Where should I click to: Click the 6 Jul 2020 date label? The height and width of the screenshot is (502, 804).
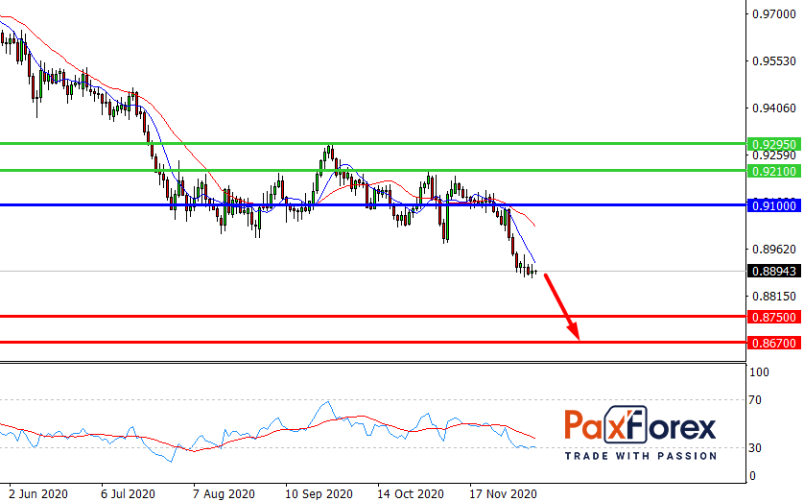[x=129, y=494]
